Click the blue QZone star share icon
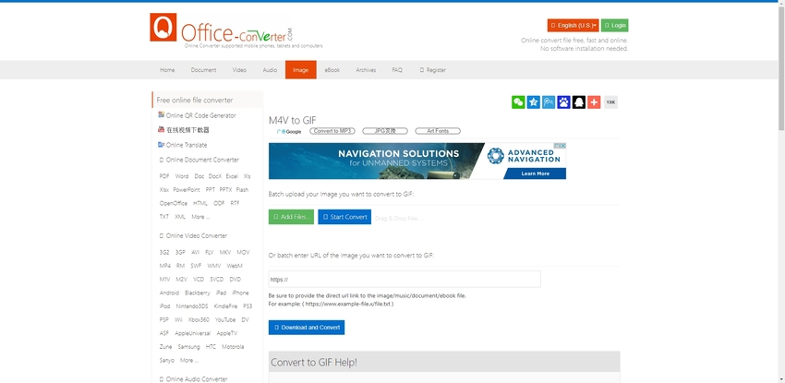785x383 pixels. click(533, 102)
